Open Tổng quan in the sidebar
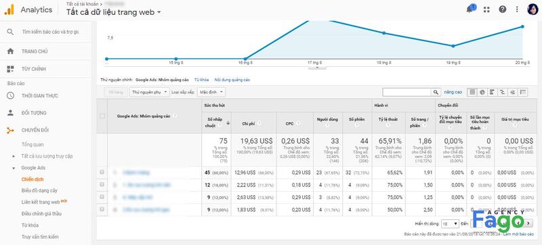The height and width of the screenshot is (245, 542). click(33, 144)
